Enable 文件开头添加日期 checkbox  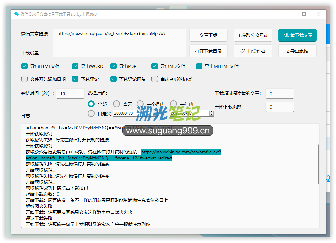pyautogui.click(x=24, y=79)
